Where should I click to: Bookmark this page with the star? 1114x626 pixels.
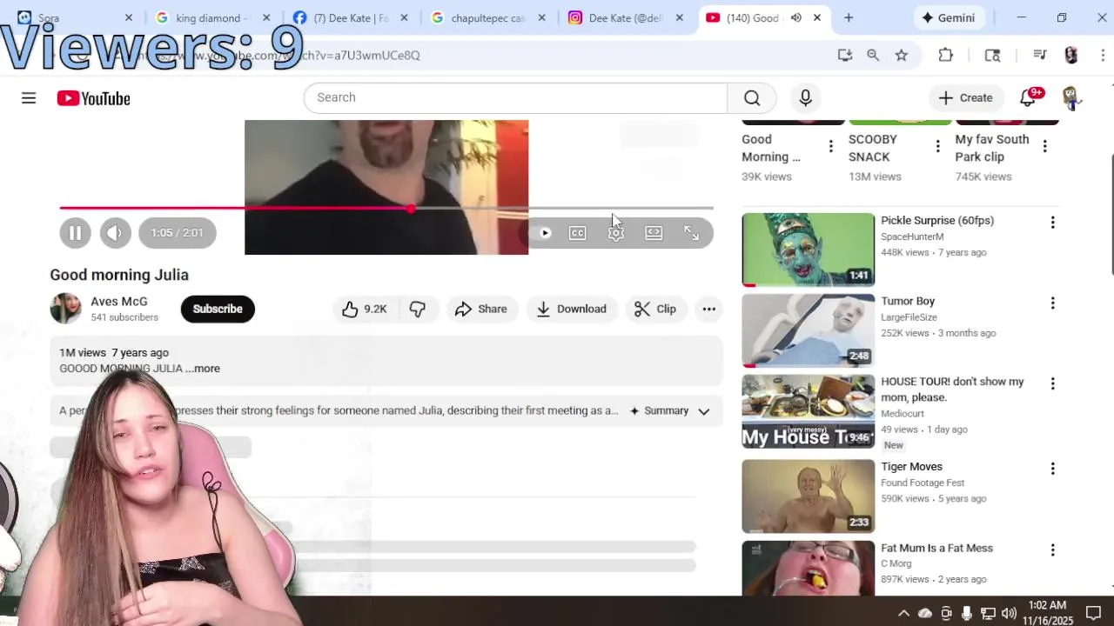[902, 55]
